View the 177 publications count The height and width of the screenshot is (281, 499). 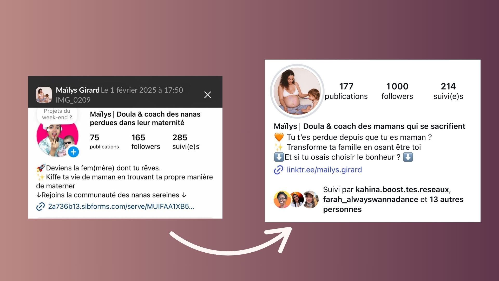tap(346, 91)
